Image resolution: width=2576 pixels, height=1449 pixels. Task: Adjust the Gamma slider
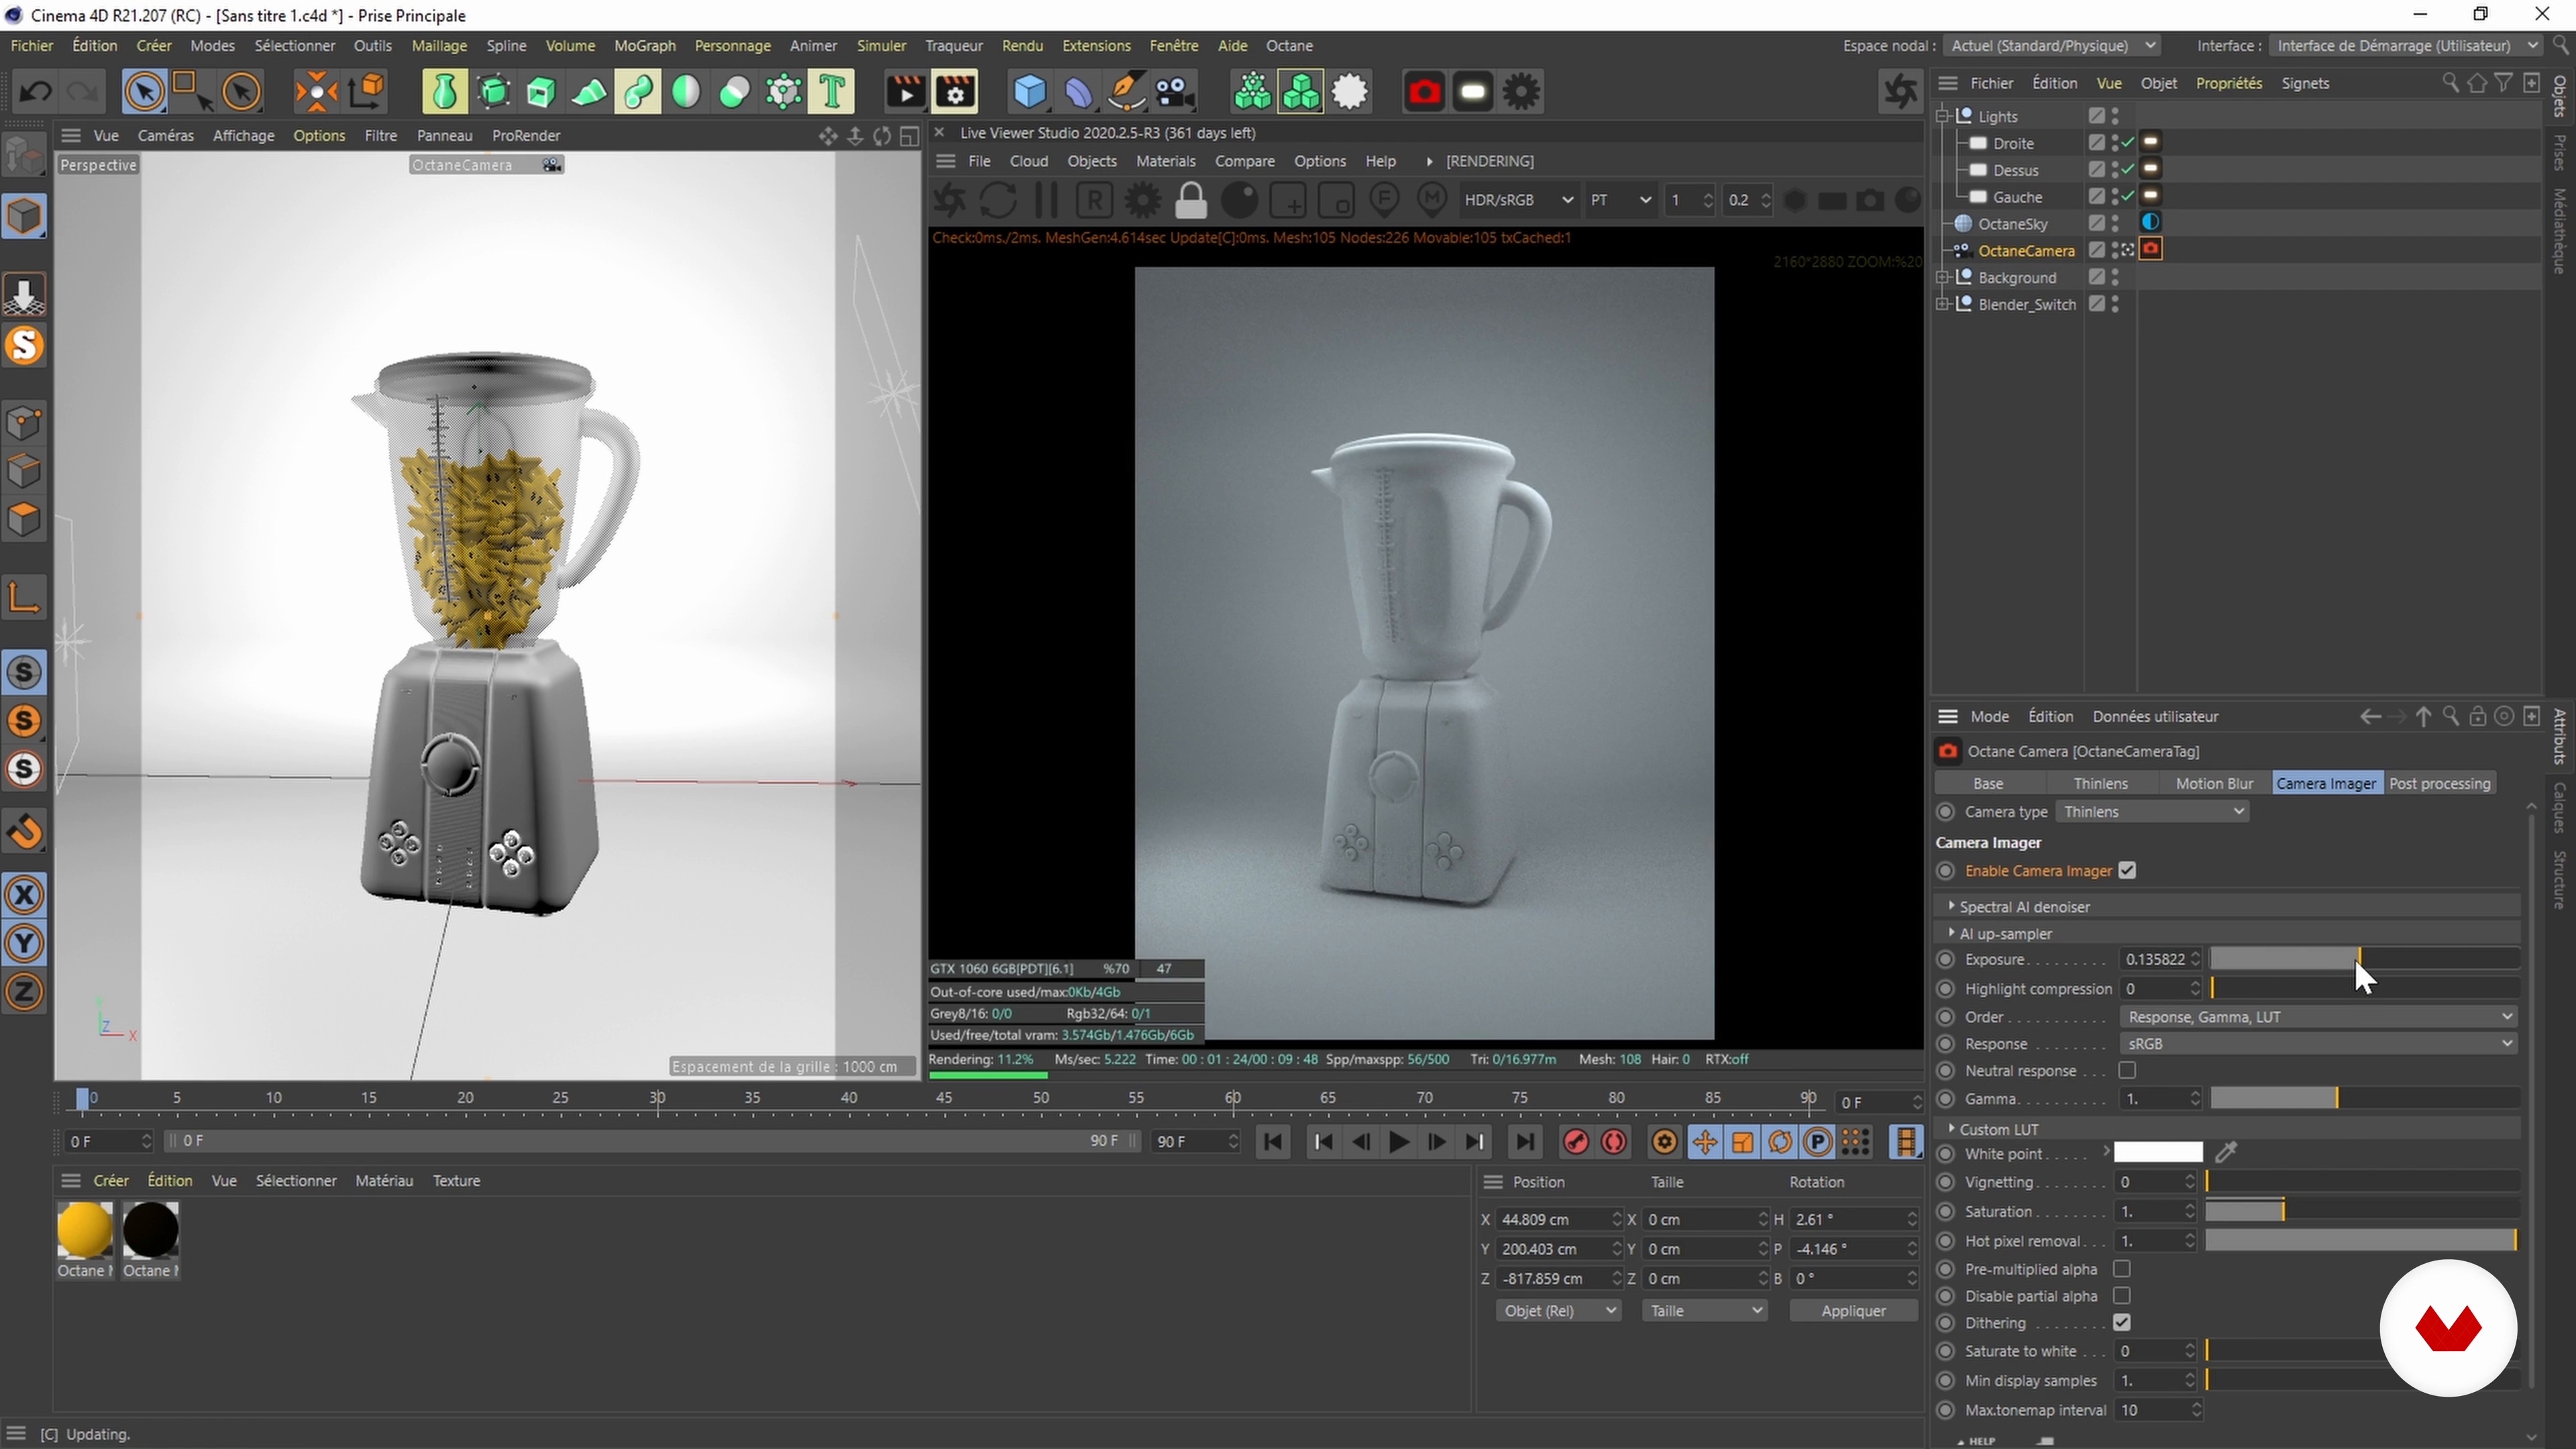pos(2364,1099)
